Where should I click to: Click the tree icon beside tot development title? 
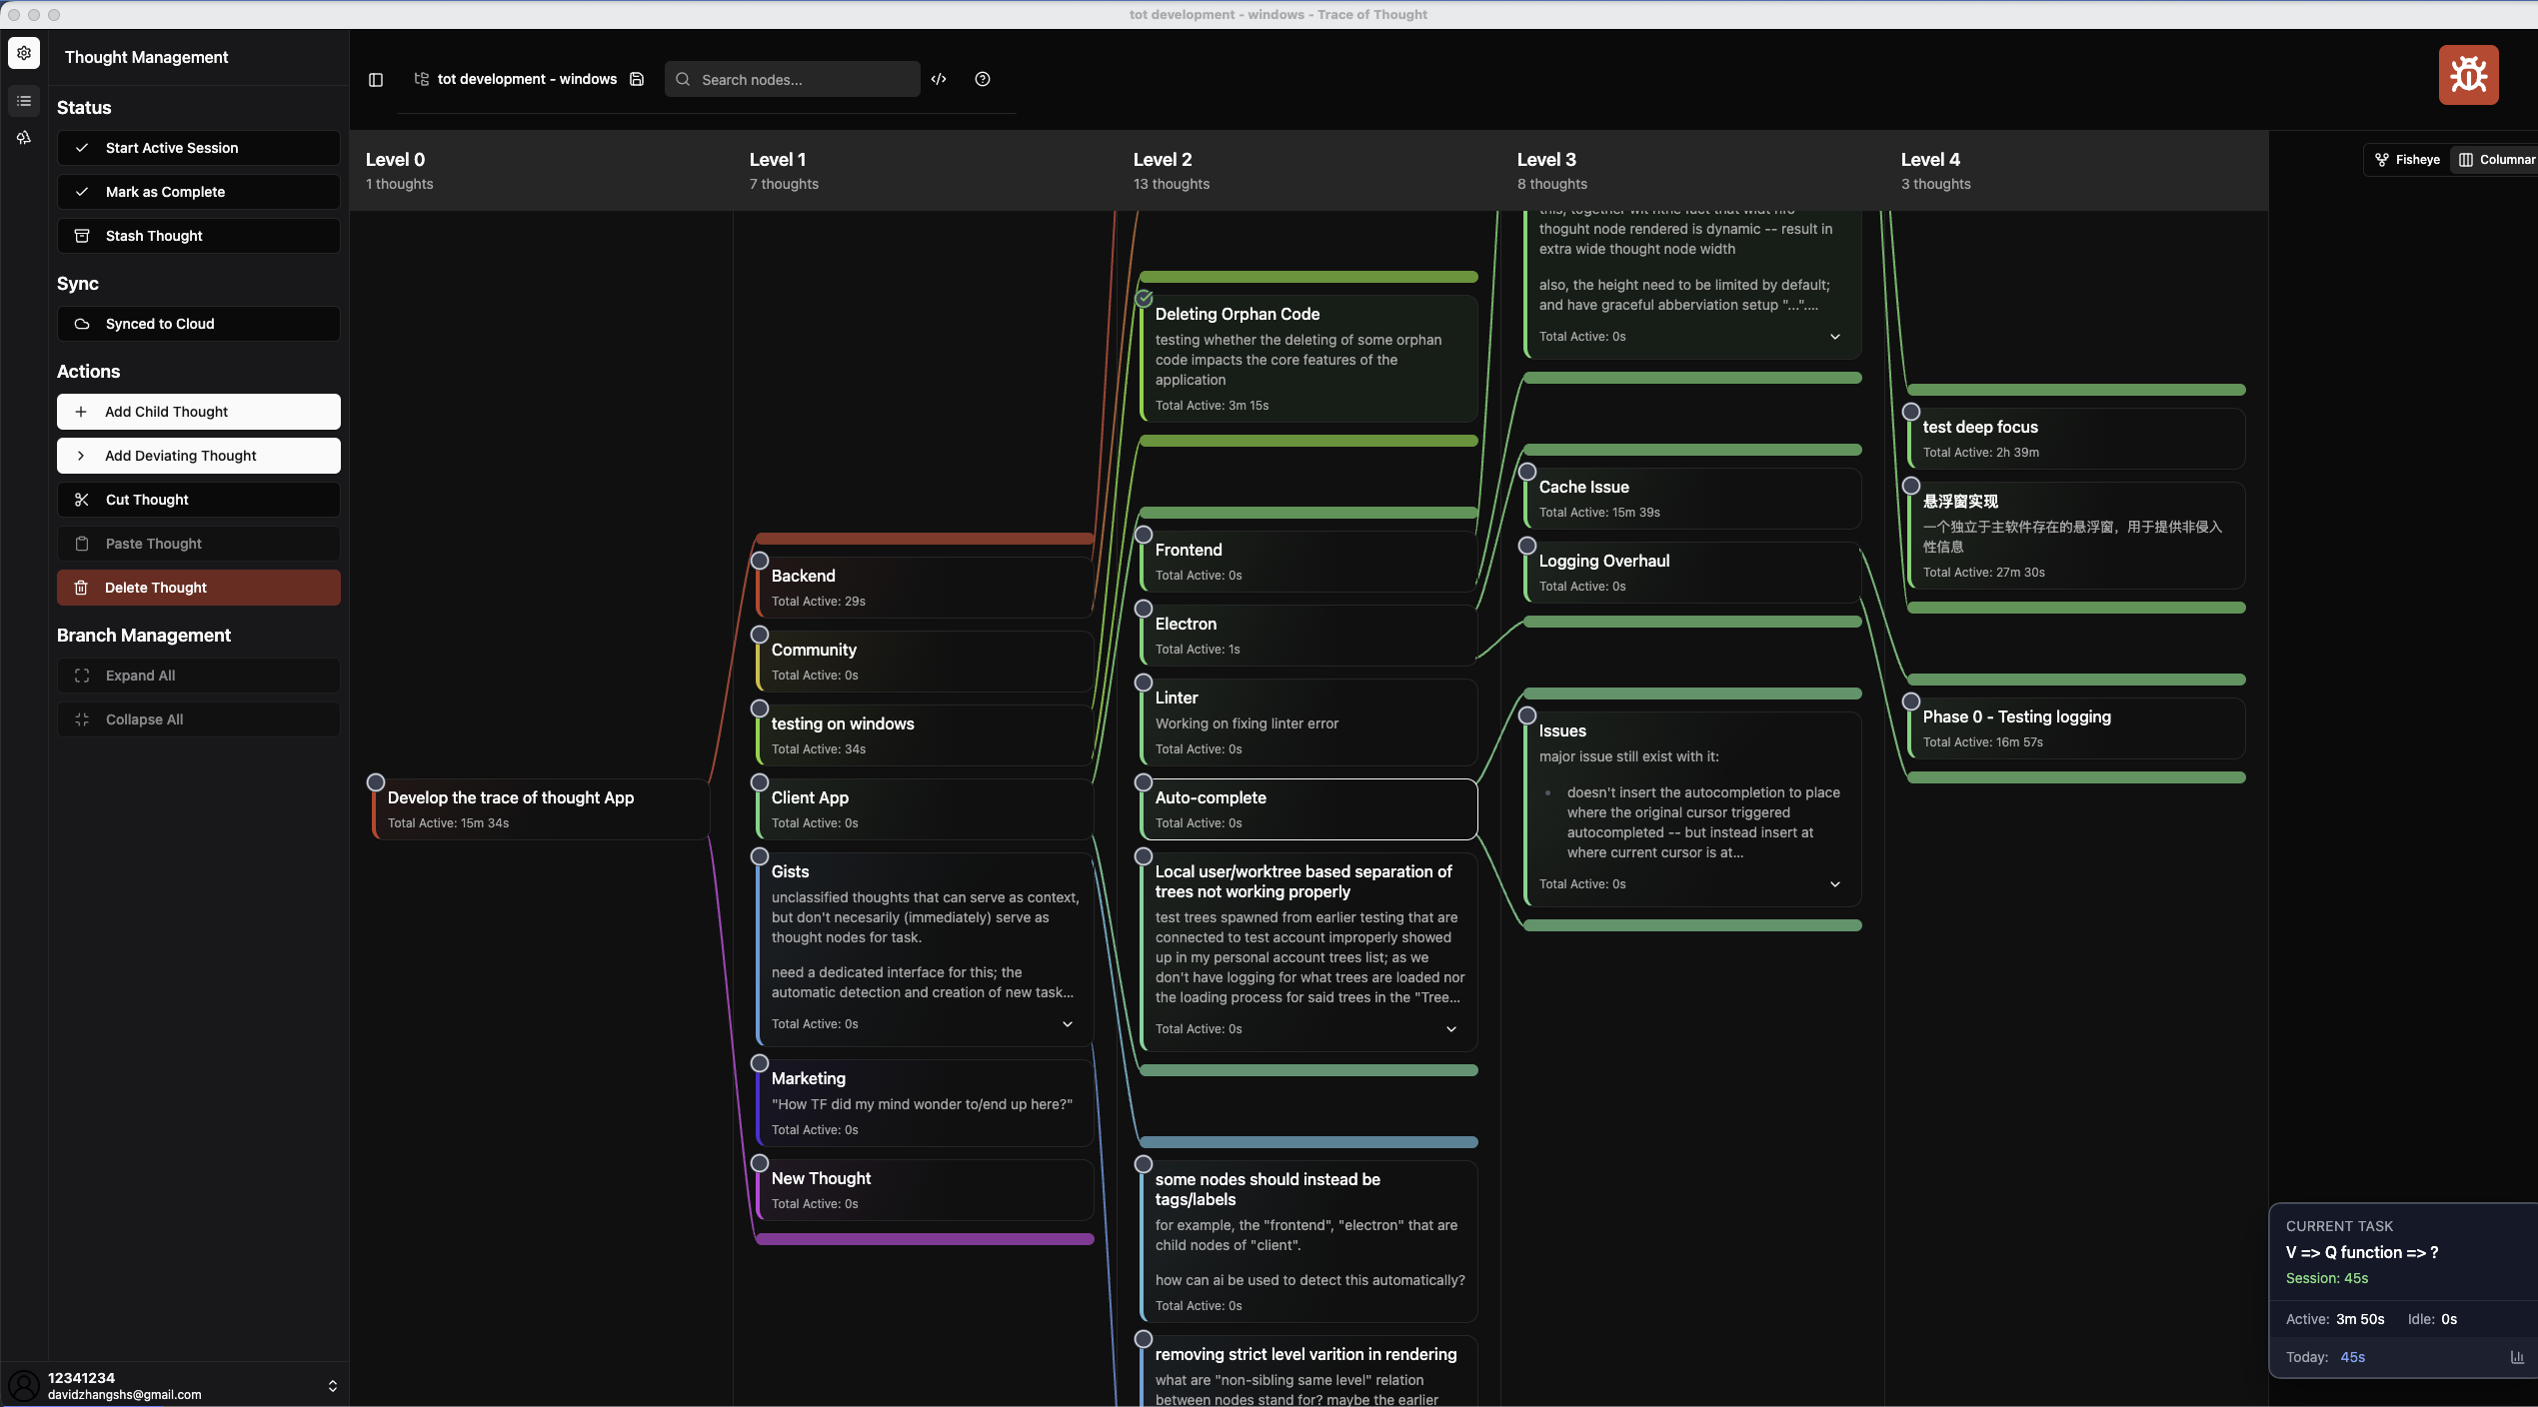pyautogui.click(x=422, y=79)
